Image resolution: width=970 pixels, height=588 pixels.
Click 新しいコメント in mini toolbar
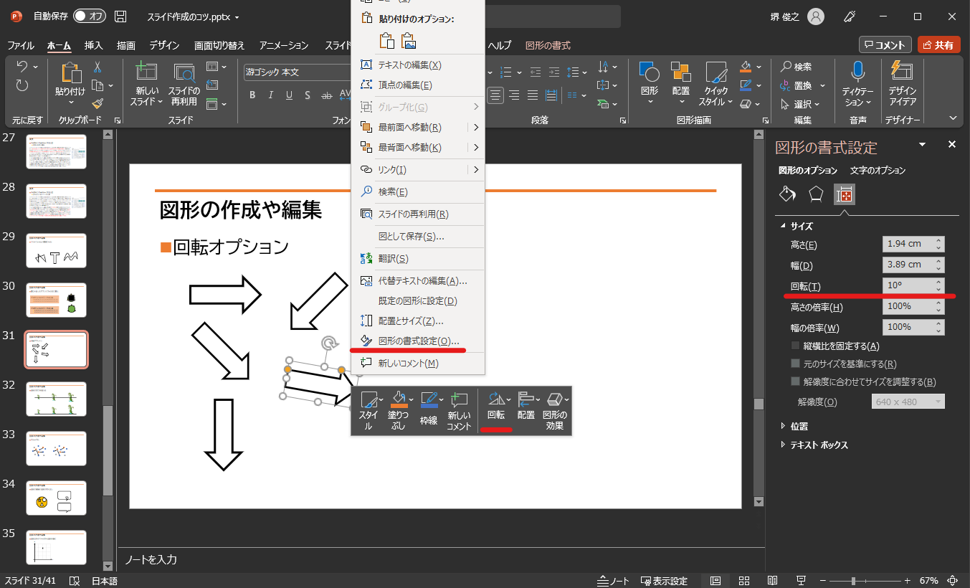pos(459,411)
